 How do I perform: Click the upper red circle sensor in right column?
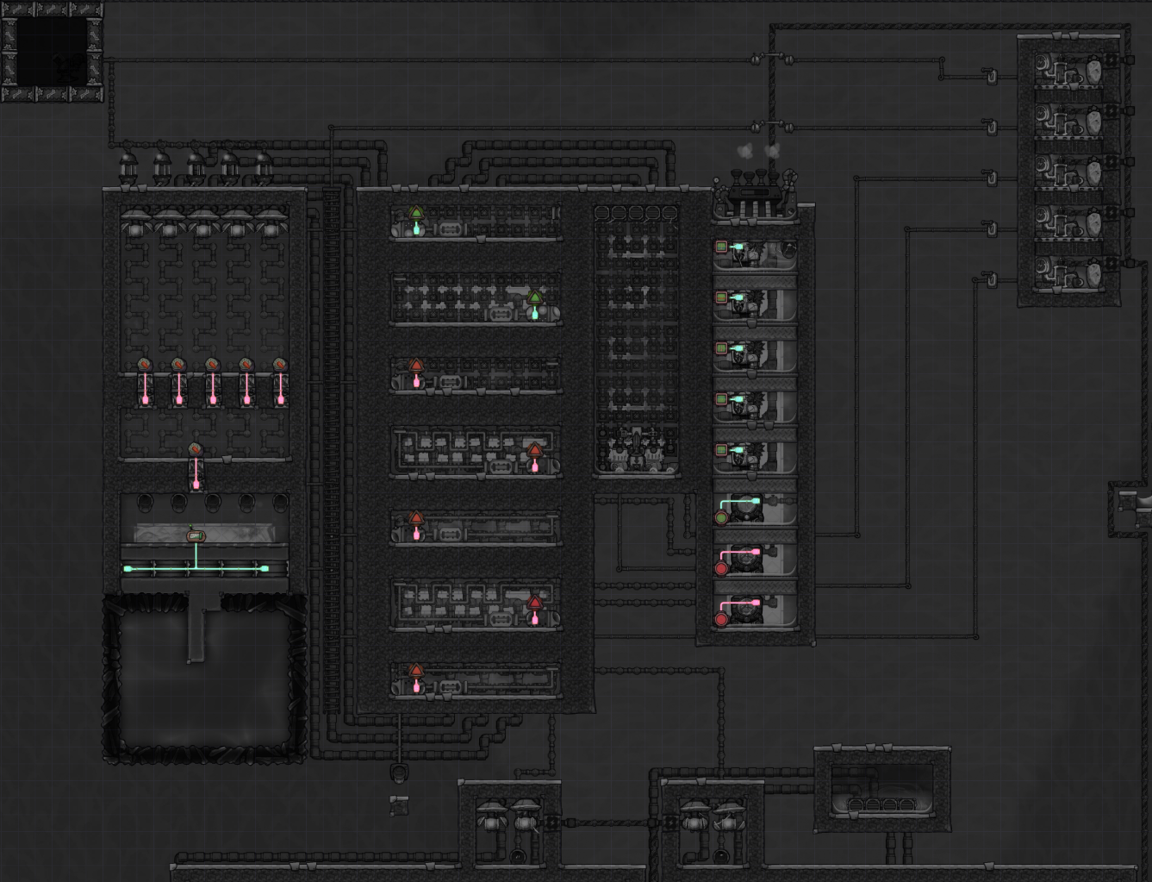721,569
